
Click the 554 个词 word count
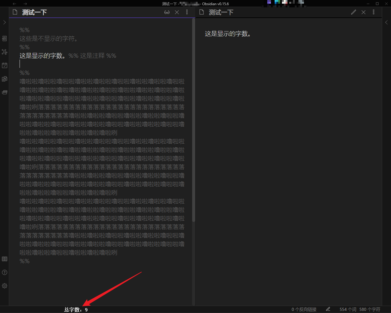[348, 309]
